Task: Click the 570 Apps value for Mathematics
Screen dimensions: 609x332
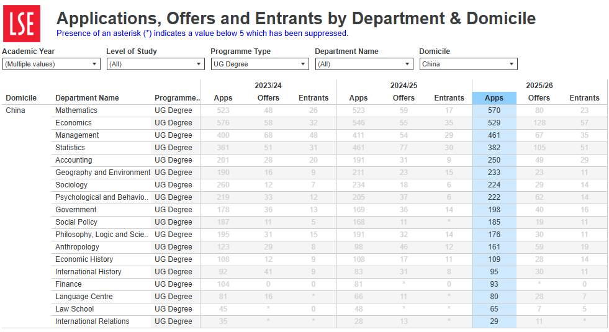Action: [494, 110]
